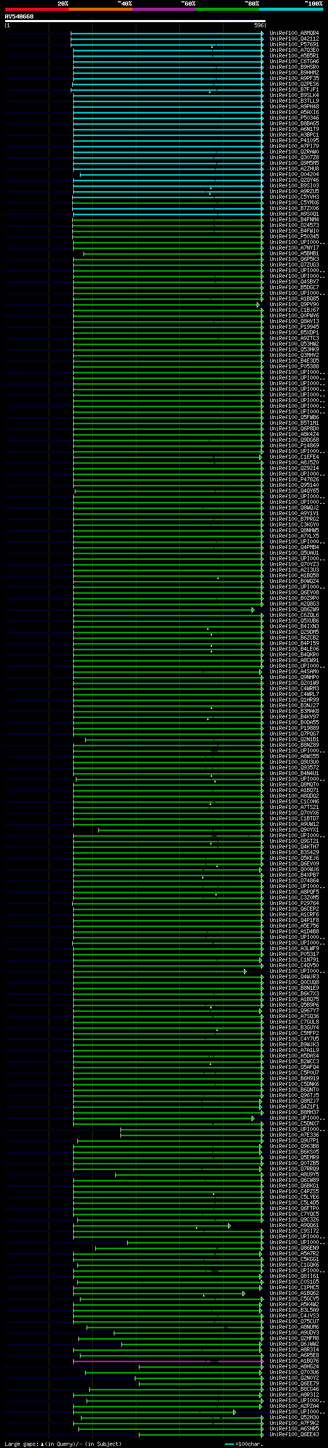Image resolution: width=328 pixels, height=1448 pixels.
Task: Select the UniRef100_P05388 label
Action: coord(294,367)
